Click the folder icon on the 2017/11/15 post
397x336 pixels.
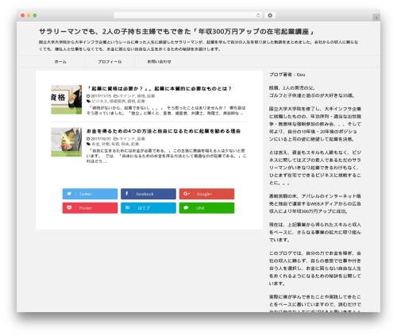tap(115, 96)
